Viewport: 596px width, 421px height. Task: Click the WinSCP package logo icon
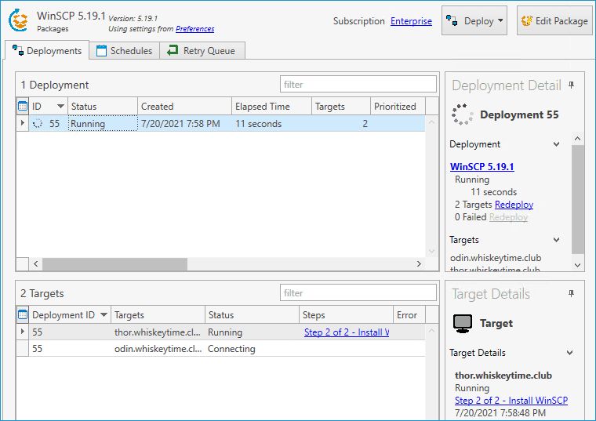pyautogui.click(x=19, y=20)
